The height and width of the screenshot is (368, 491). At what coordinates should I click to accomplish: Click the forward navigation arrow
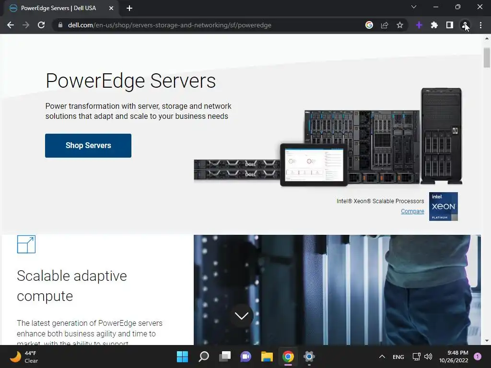(26, 25)
